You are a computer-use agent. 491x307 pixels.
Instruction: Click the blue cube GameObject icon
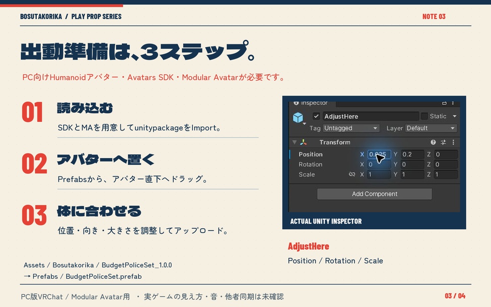click(x=298, y=118)
